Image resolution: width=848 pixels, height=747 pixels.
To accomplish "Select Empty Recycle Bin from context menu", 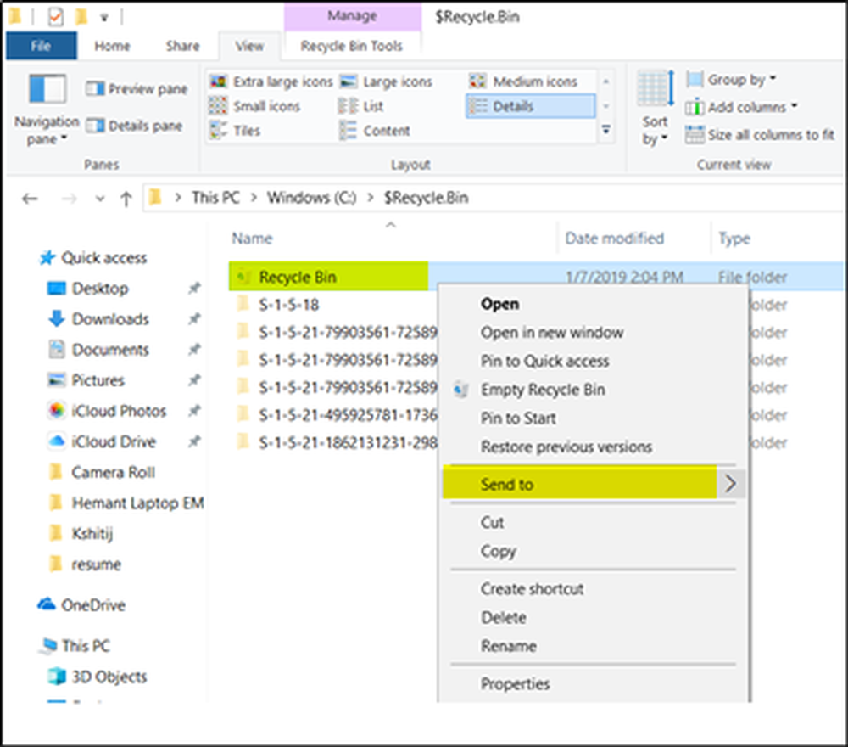I will coord(543,390).
